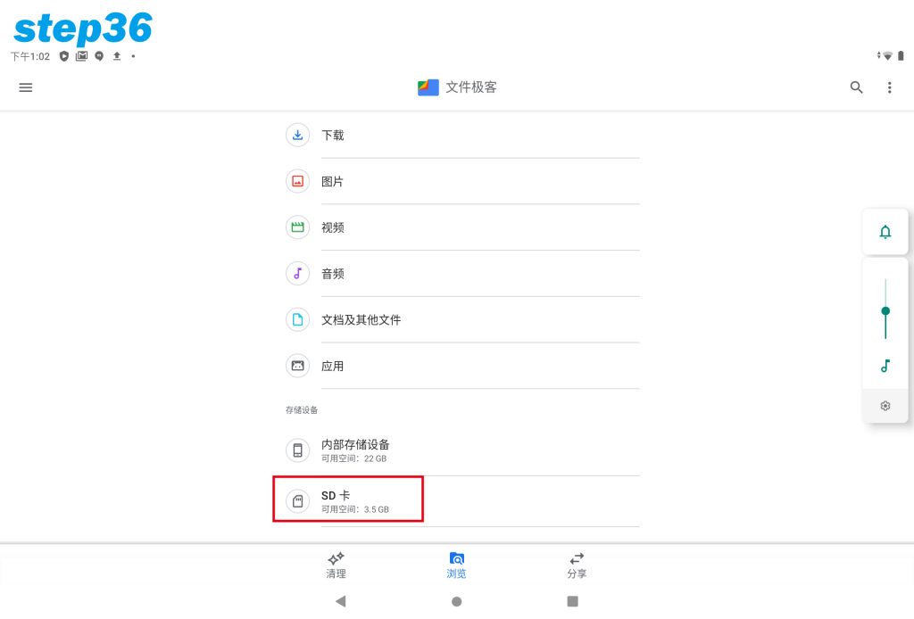This screenshot has width=914, height=619.
Task: Tap 可用空间: 3.5 GB text
Action: 355,509
